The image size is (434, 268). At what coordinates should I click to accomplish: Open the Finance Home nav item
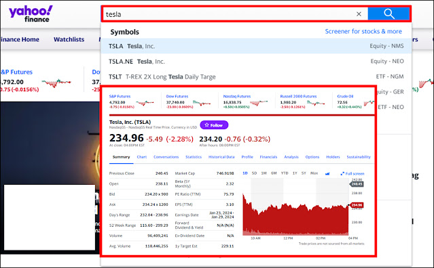coord(20,39)
